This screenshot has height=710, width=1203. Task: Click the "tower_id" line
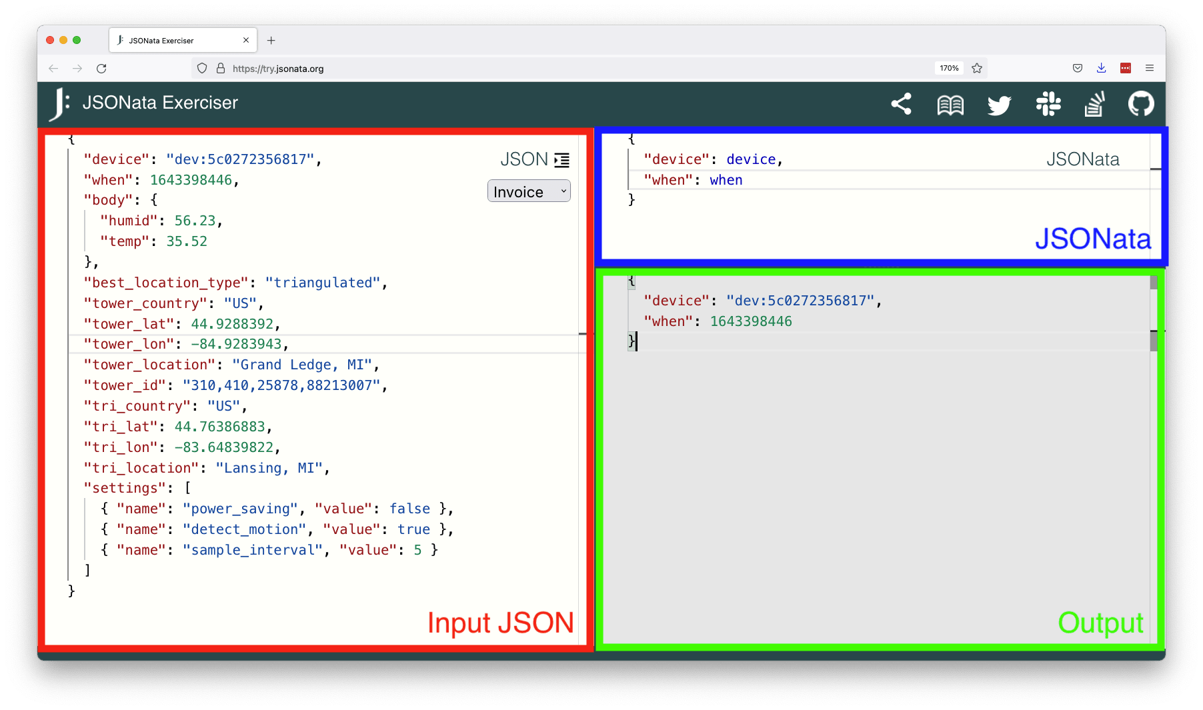tap(235, 385)
